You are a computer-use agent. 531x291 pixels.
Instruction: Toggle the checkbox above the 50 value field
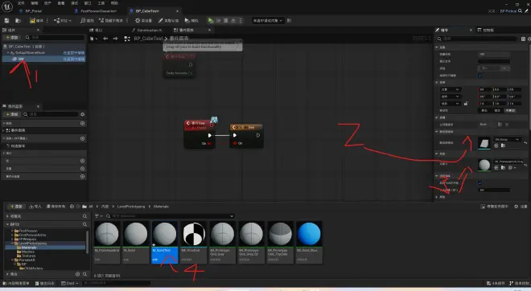point(480,183)
